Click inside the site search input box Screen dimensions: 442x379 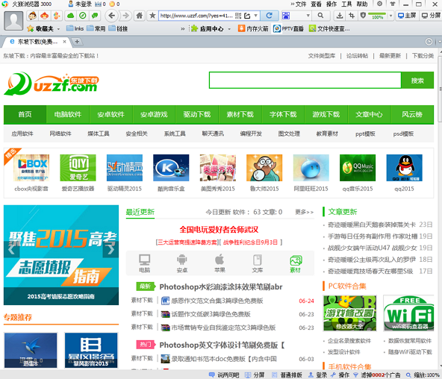[305, 81]
